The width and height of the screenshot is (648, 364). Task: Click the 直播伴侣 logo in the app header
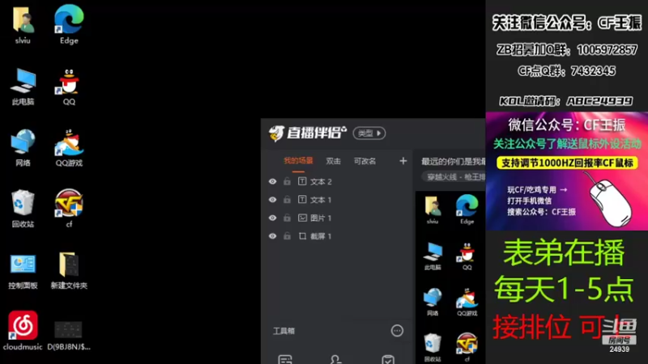[308, 133]
